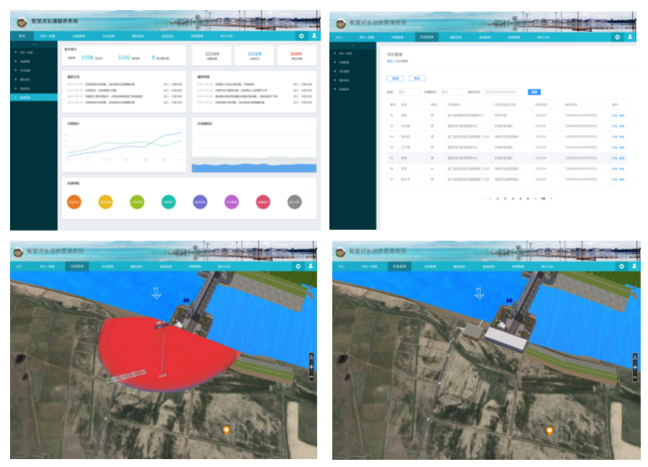Click the 3256 count card on dashboard
648x467 pixels.
pos(255,55)
